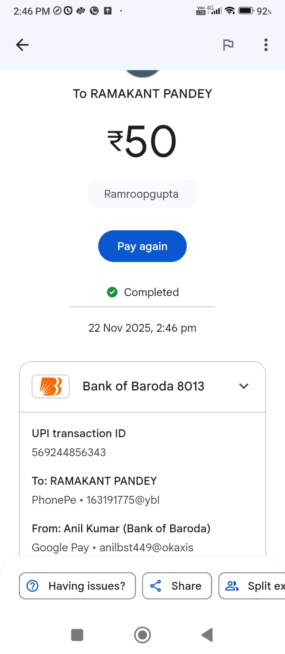Collapse the Bank of Baroda details chevron
Image resolution: width=285 pixels, height=654 pixels.
(244, 386)
